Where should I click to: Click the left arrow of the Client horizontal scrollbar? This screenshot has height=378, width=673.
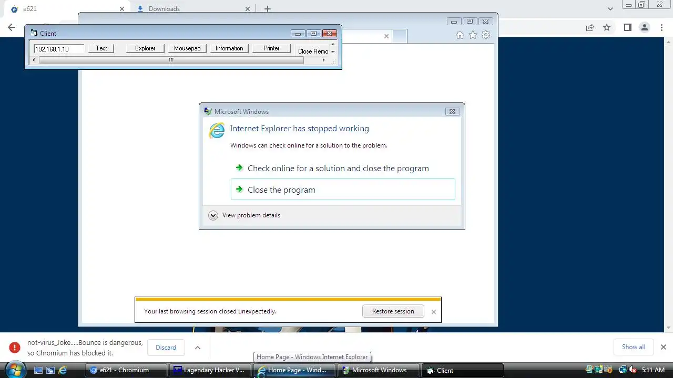pos(34,60)
